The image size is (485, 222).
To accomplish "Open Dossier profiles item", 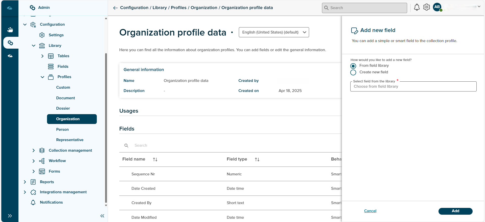I will tap(63, 108).
